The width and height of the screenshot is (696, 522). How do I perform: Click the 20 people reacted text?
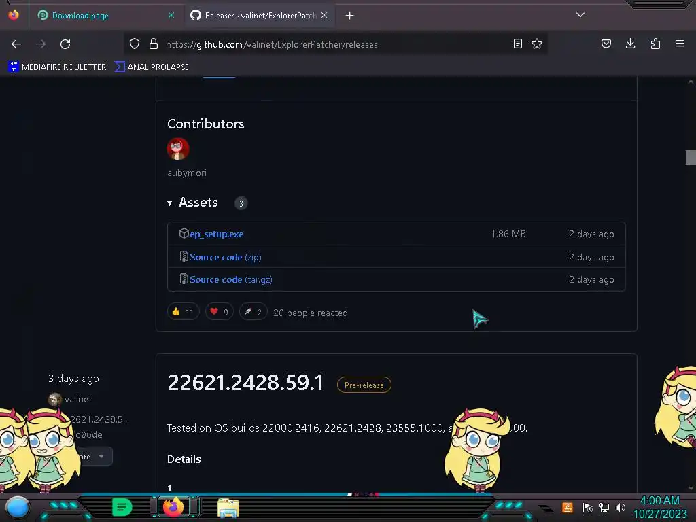[x=311, y=313]
